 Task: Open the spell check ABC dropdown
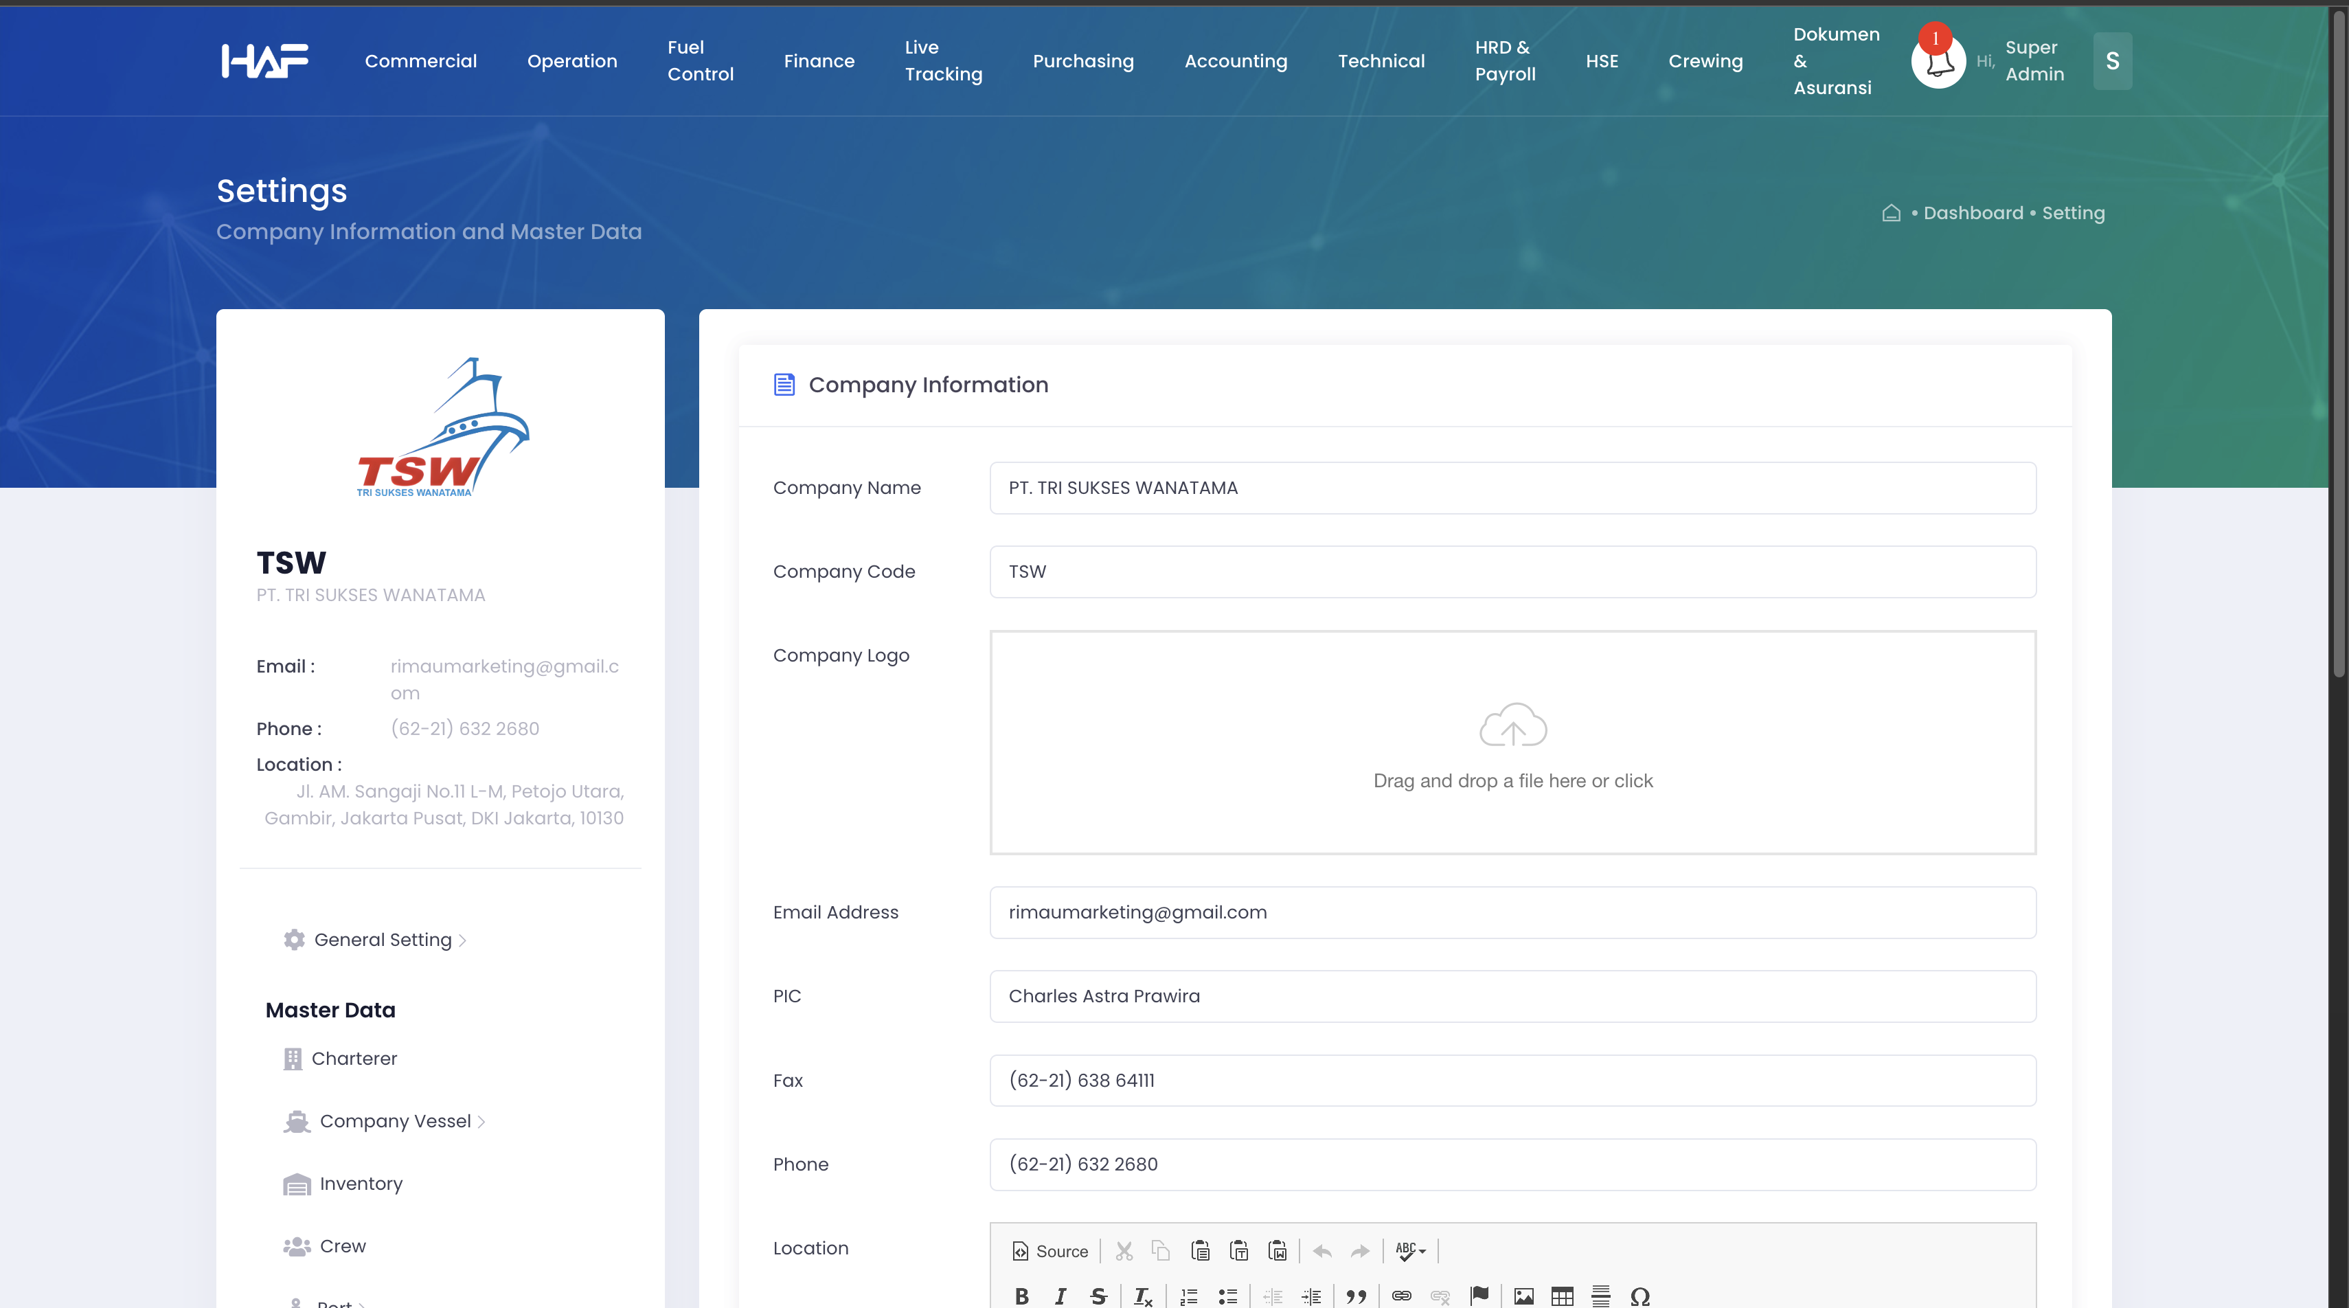pos(1410,1250)
